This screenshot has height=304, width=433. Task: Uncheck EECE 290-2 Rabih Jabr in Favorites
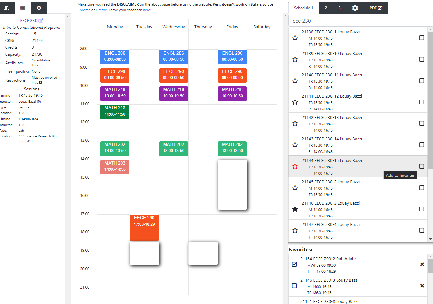coord(294,264)
